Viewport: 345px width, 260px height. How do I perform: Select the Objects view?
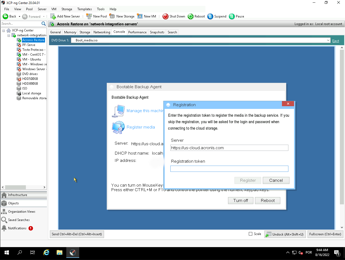tap(24, 203)
